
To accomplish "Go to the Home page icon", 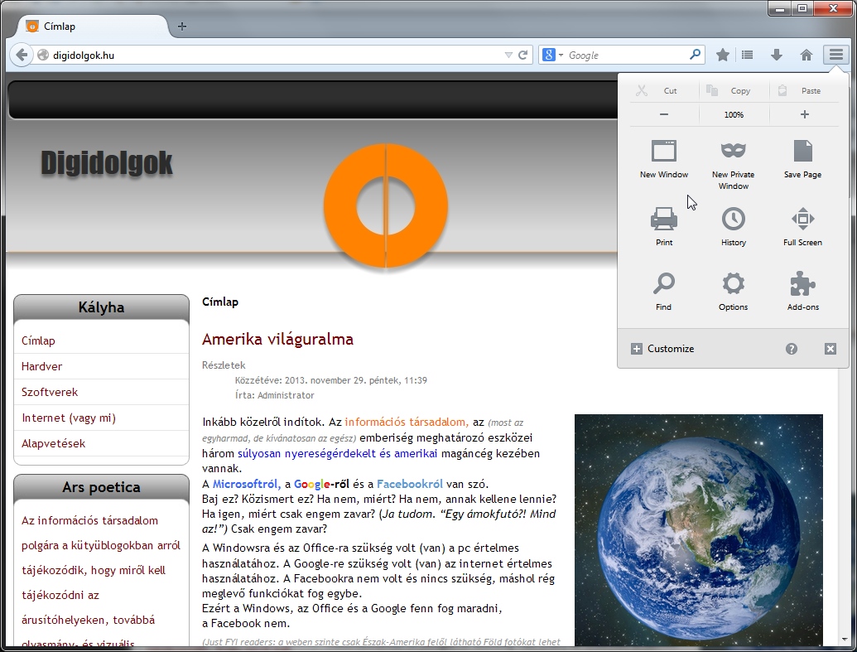I will 806,55.
